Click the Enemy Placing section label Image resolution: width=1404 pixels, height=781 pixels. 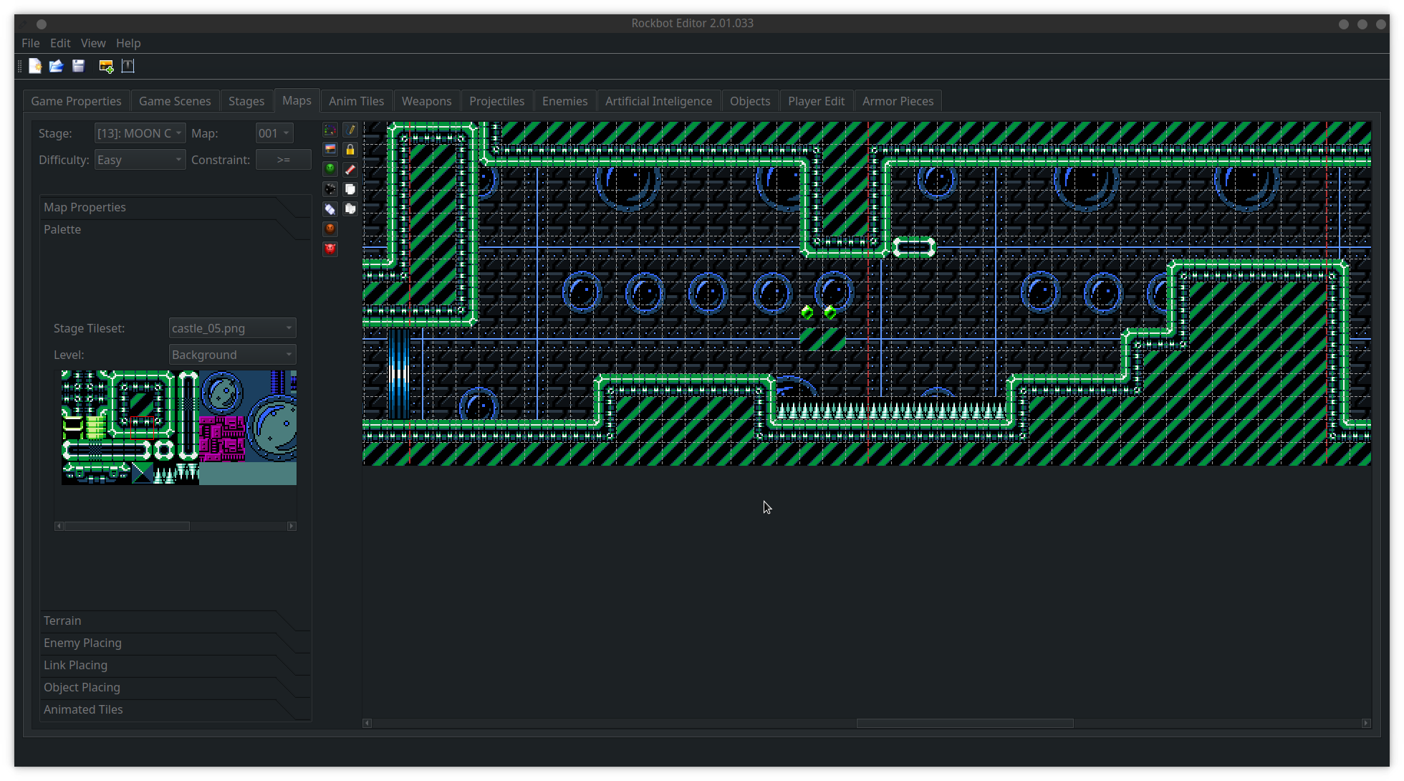tap(84, 643)
